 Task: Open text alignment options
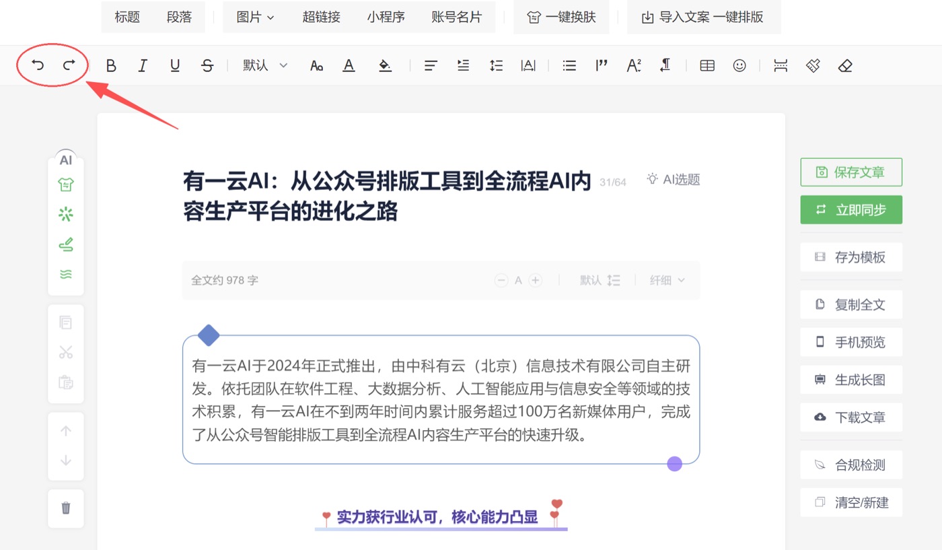point(431,65)
